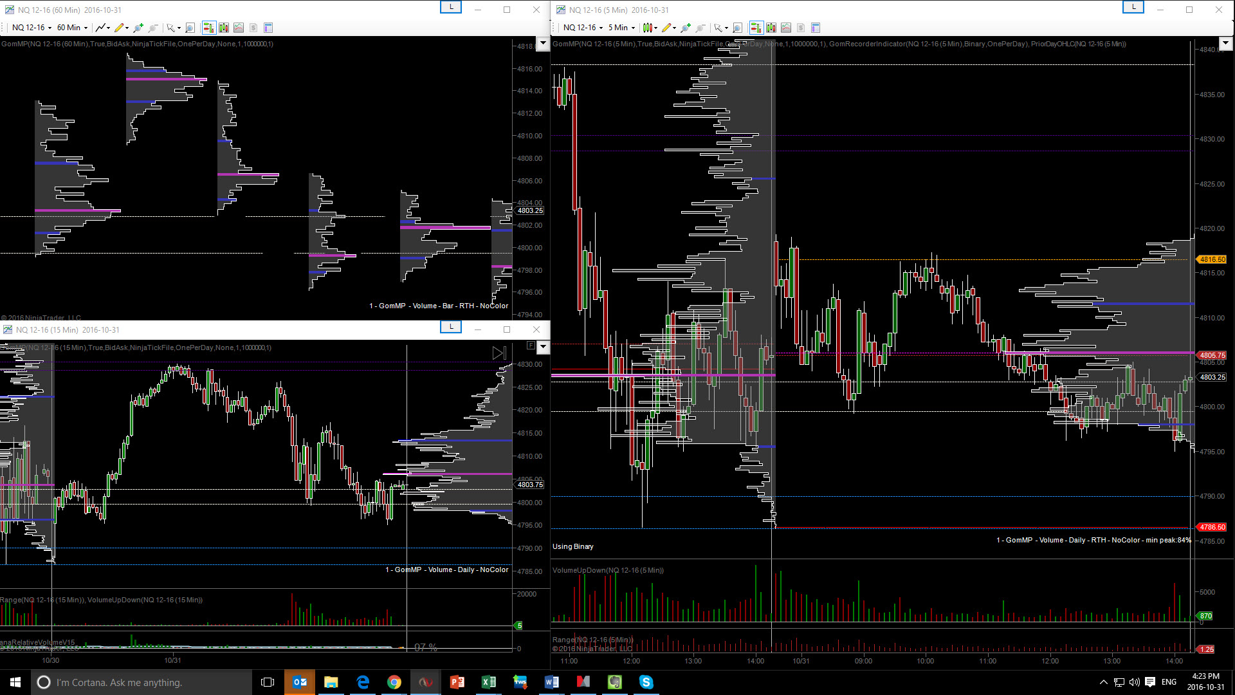1235x695 pixels.
Task: Show hidden tray icons chevron
Action: [1104, 682]
